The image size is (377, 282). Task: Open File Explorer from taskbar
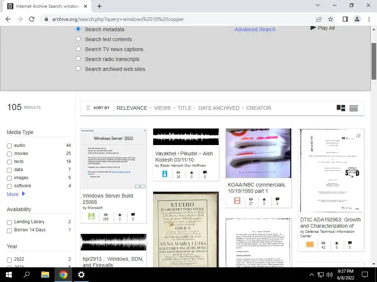click(45, 275)
